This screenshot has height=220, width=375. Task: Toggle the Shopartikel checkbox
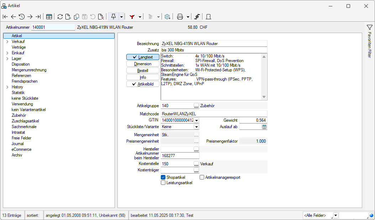tap(163, 177)
